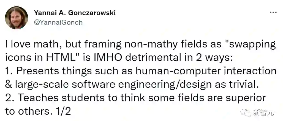Click the "1/2" thread counter
This screenshot has width=283, height=121.
coord(64,111)
